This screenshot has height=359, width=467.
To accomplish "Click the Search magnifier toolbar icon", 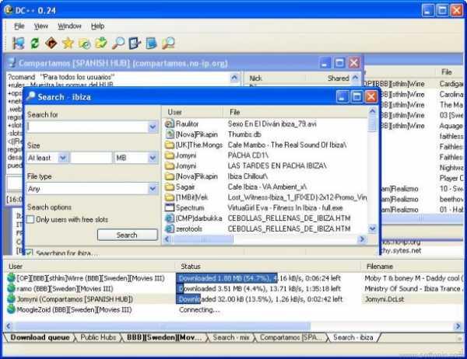I will click(x=118, y=44).
